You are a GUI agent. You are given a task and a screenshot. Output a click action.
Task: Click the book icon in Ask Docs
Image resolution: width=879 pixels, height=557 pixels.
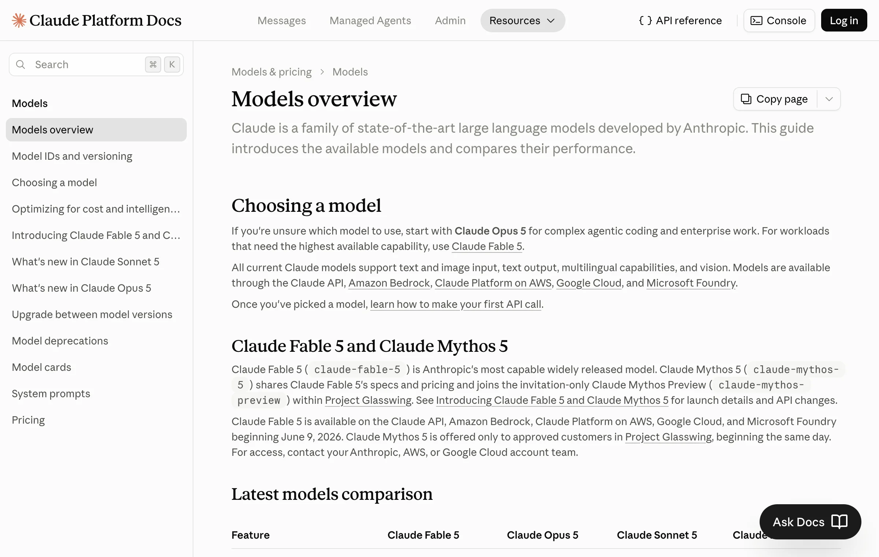[839, 521]
